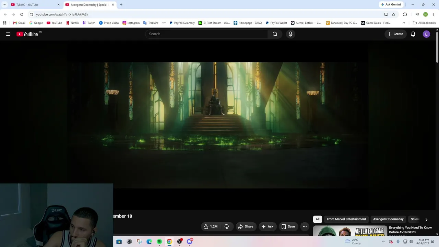Open the Fanatical bookmark
The width and height of the screenshot is (439, 247).
(341, 23)
